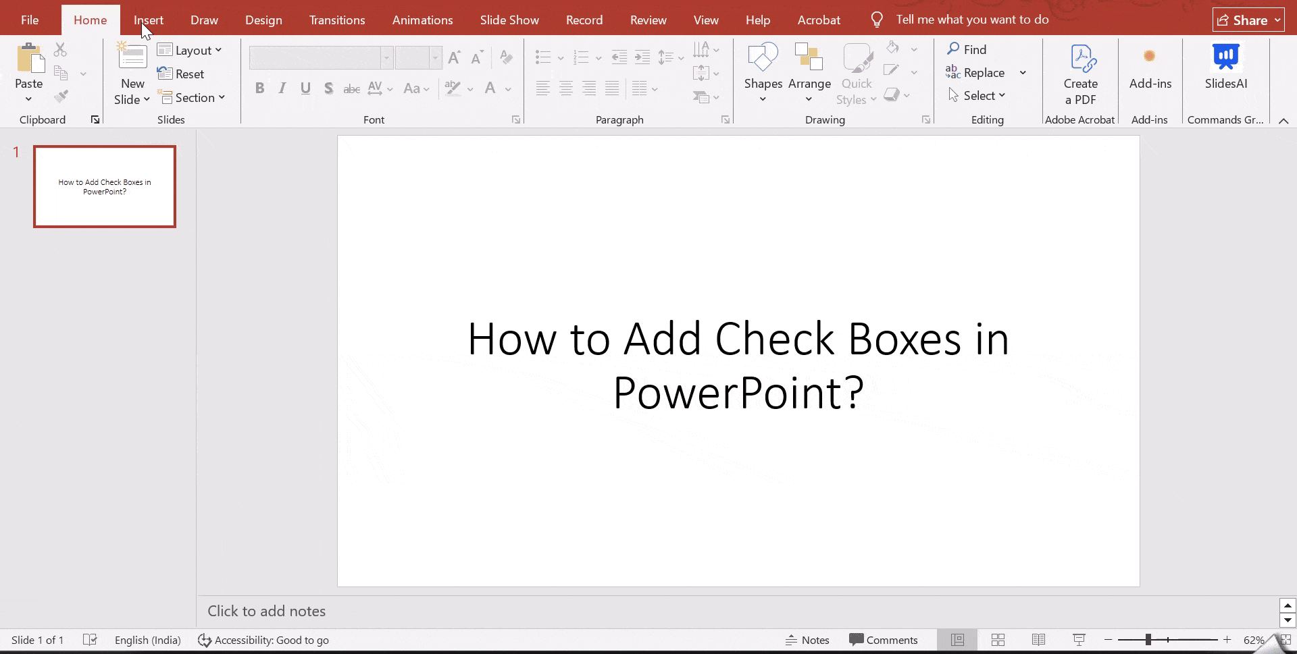Click the Find search icon
The height and width of the screenshot is (654, 1297).
(x=953, y=49)
